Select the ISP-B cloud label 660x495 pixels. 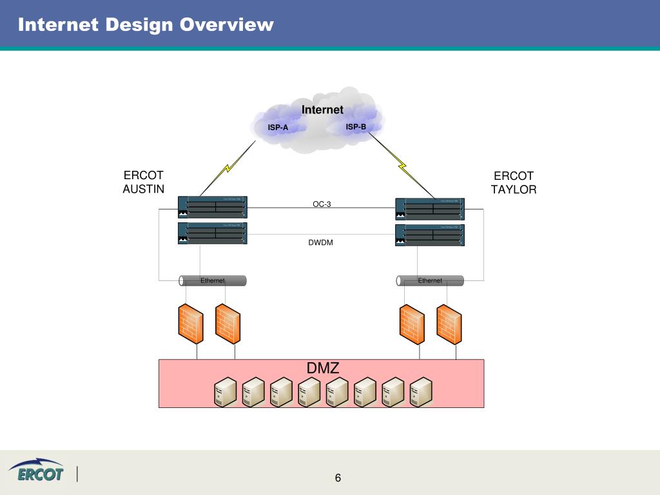pos(356,127)
